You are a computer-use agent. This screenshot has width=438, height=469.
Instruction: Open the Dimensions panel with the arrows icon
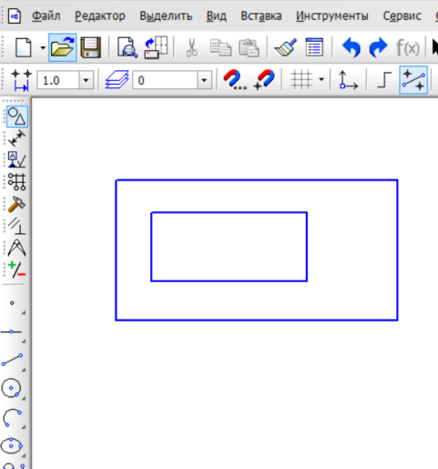point(16,138)
